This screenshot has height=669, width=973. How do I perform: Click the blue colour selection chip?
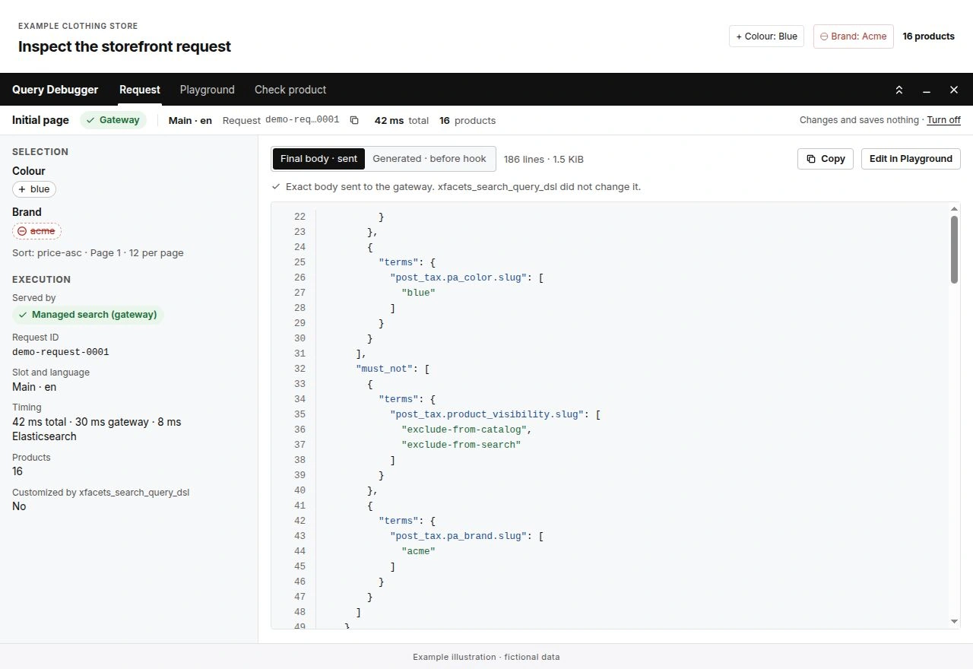tap(34, 189)
